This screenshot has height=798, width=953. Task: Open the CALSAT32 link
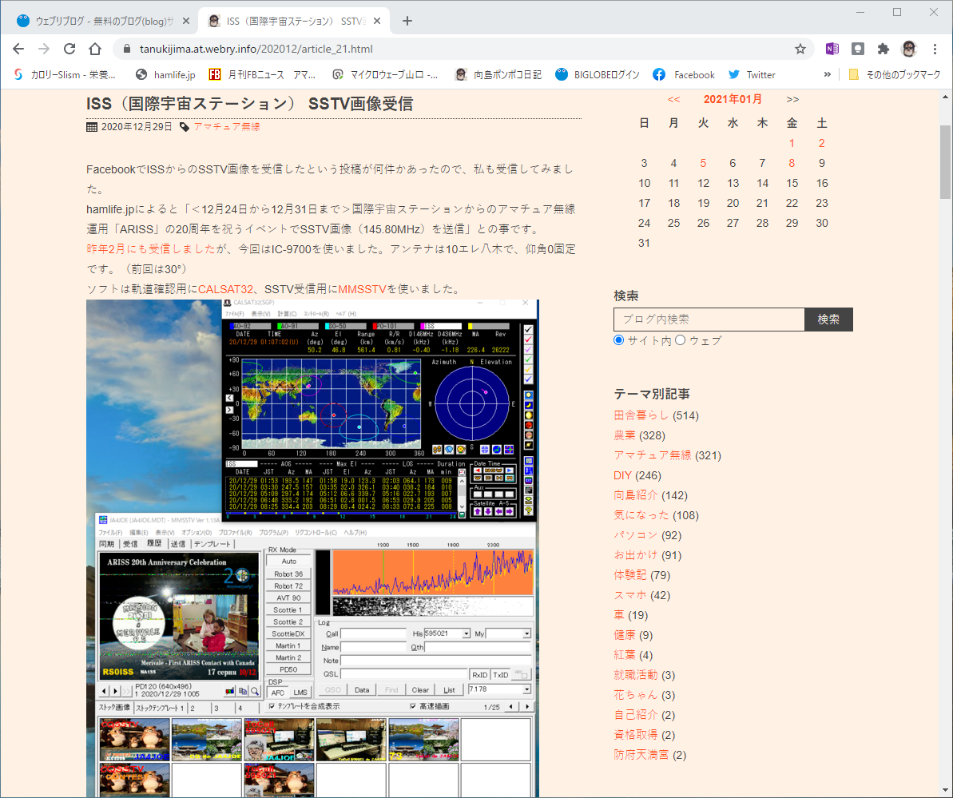(x=225, y=288)
